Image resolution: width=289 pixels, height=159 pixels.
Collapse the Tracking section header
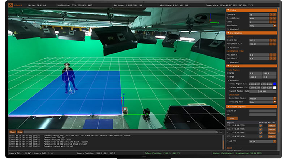coord(251,66)
